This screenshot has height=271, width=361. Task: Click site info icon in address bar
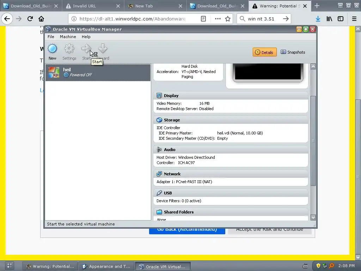pos(74,19)
